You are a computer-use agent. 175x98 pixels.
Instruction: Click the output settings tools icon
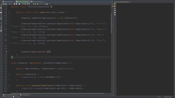(115, 15)
